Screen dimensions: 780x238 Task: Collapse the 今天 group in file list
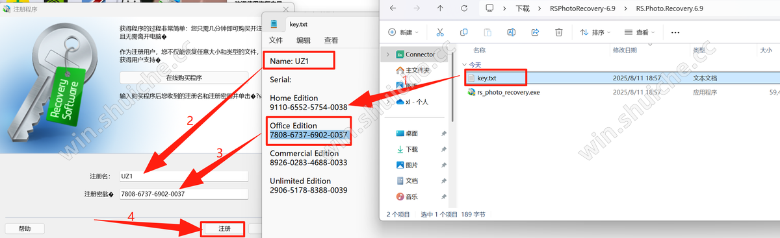(x=464, y=65)
